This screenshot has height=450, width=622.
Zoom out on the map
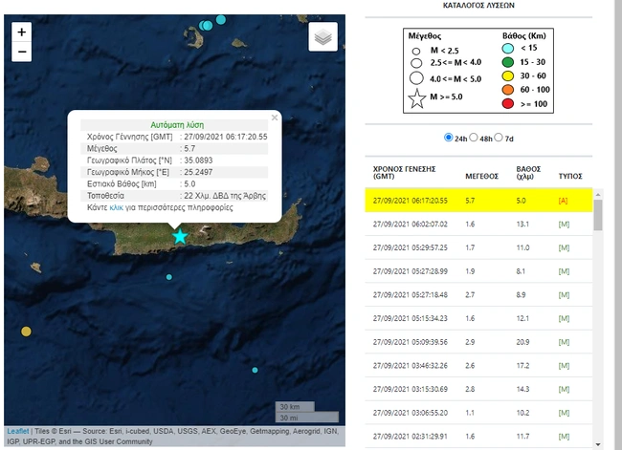(22, 52)
